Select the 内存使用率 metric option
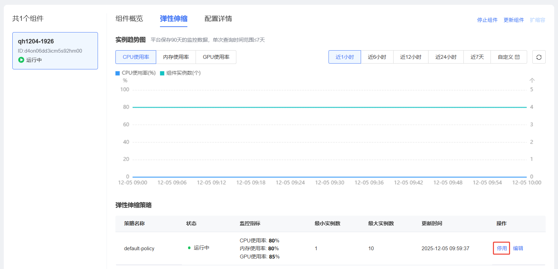The width and height of the screenshot is (558, 269). click(x=176, y=57)
